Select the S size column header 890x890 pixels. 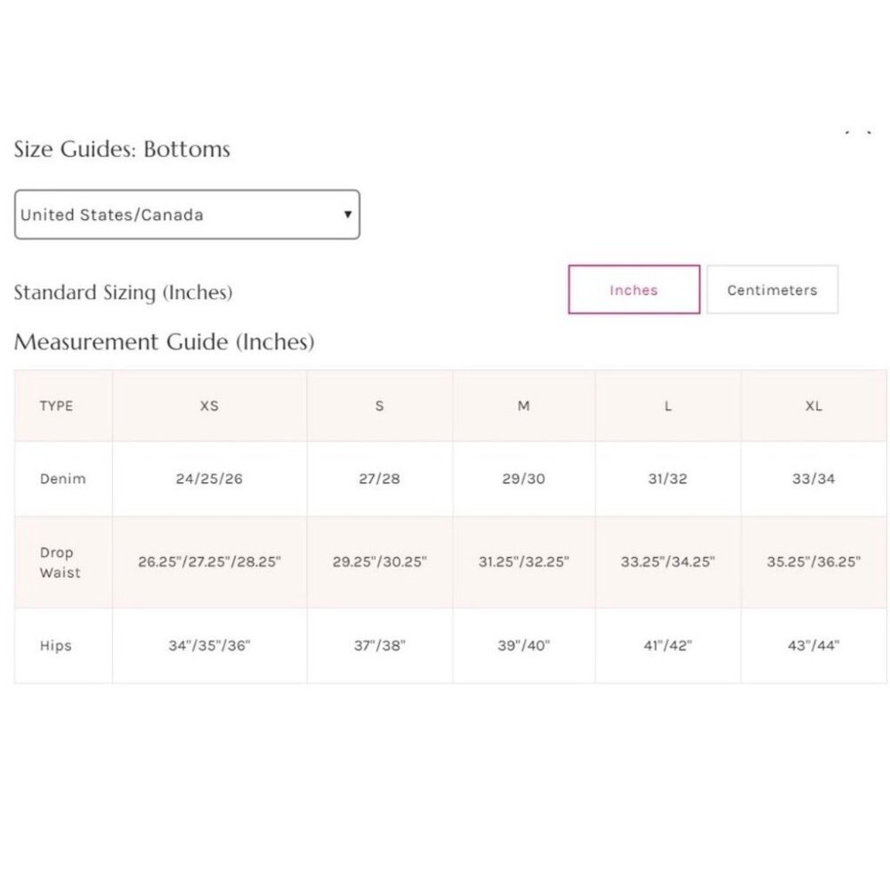[379, 406]
